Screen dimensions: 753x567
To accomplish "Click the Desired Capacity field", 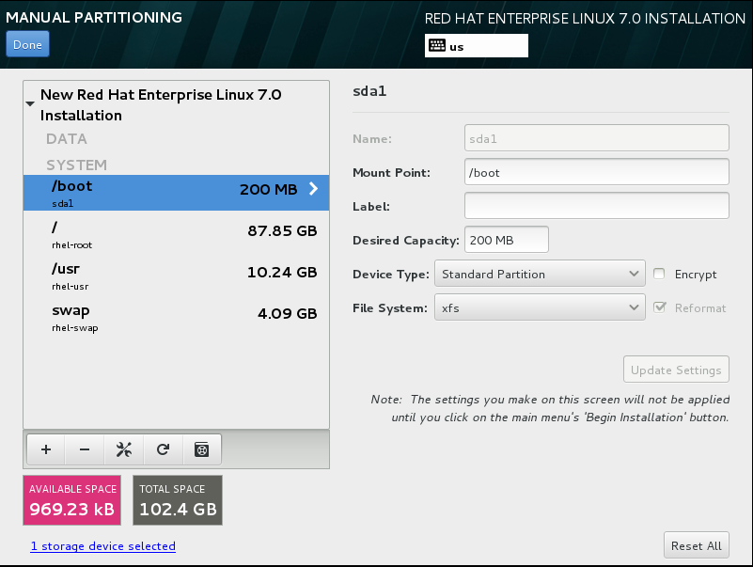I will [506, 239].
